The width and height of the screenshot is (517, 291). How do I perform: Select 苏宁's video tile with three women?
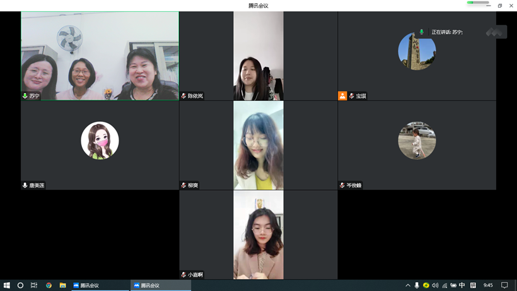point(100,56)
